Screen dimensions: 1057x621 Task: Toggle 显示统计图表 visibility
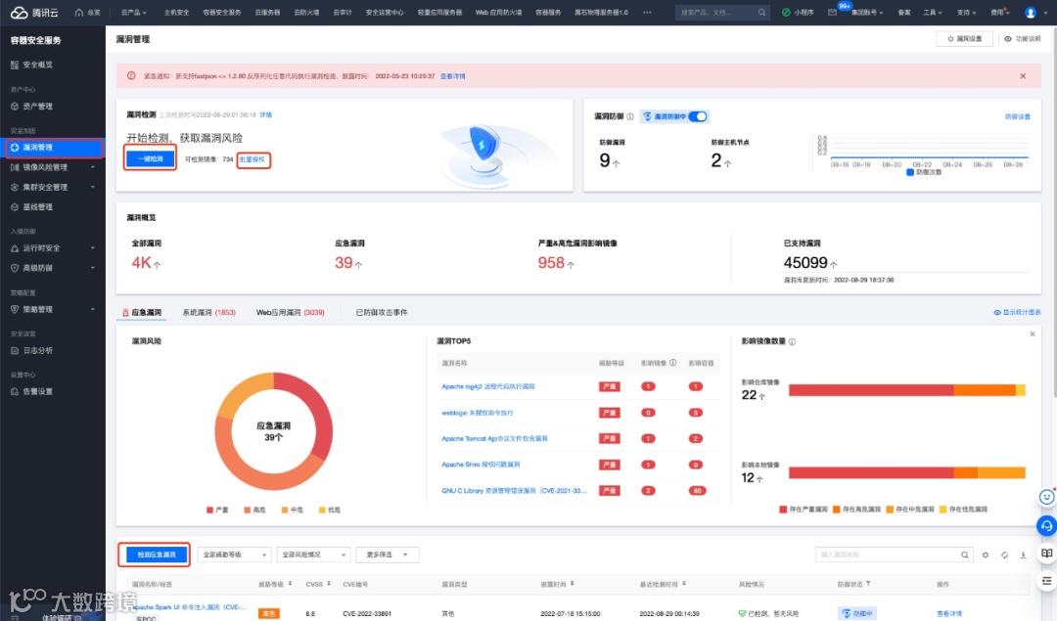[x=1017, y=313]
